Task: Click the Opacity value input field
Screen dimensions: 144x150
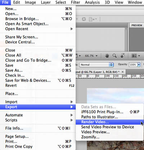Action: pos(133,65)
